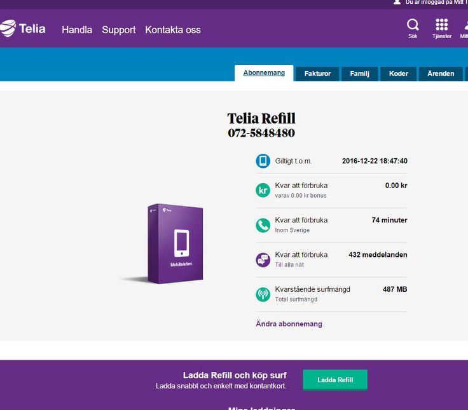468x410 pixels.
Task: Click the date 2016-12-22 18:47:40
Action: tap(375, 161)
